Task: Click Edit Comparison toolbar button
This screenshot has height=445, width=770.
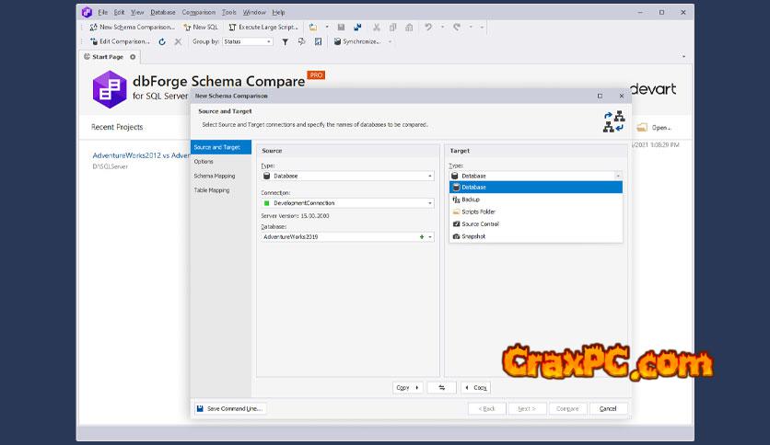Action: (x=120, y=41)
